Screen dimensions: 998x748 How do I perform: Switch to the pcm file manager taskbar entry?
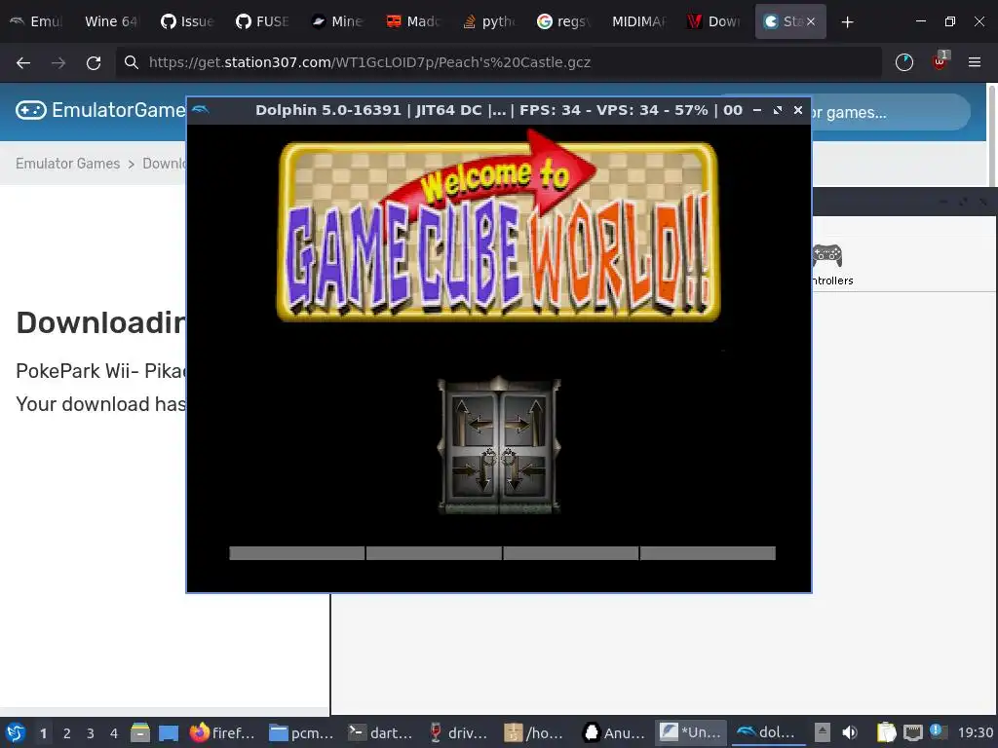point(301,732)
